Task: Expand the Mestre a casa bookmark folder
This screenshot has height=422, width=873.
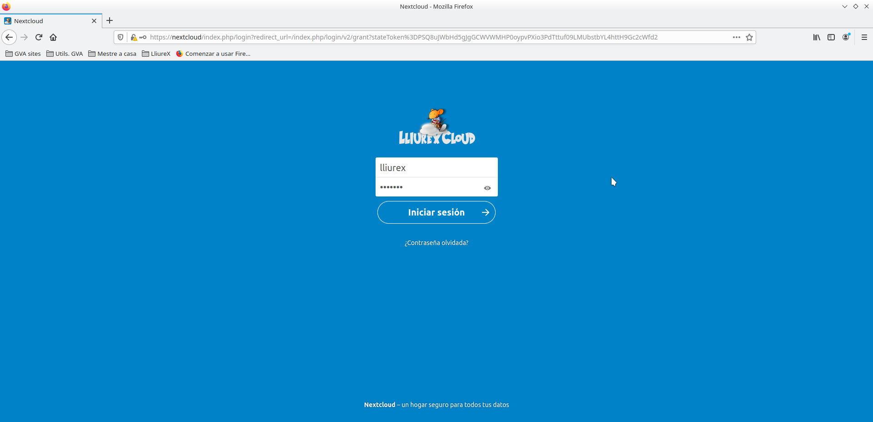Action: tap(112, 54)
